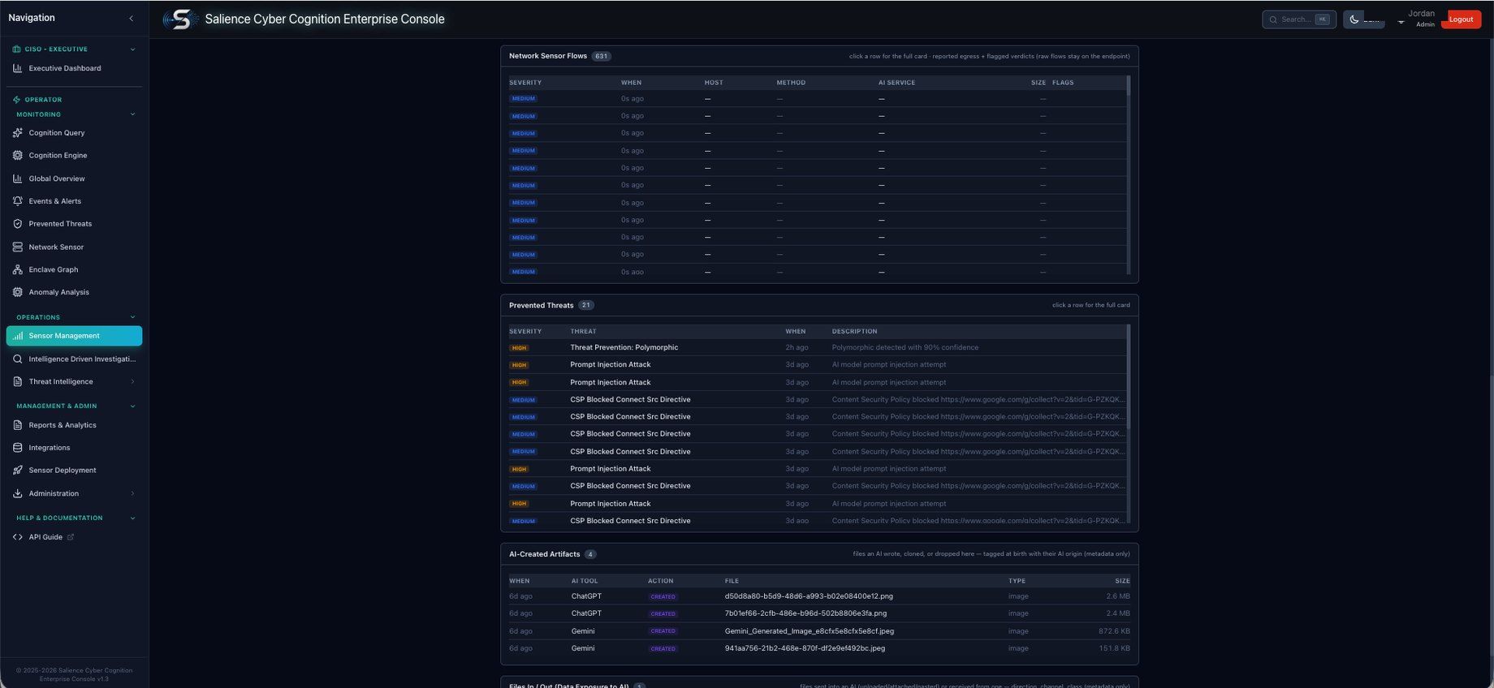1494x688 pixels.
Task: Open the Sensor Deployment menu item
Action: [x=74, y=471]
